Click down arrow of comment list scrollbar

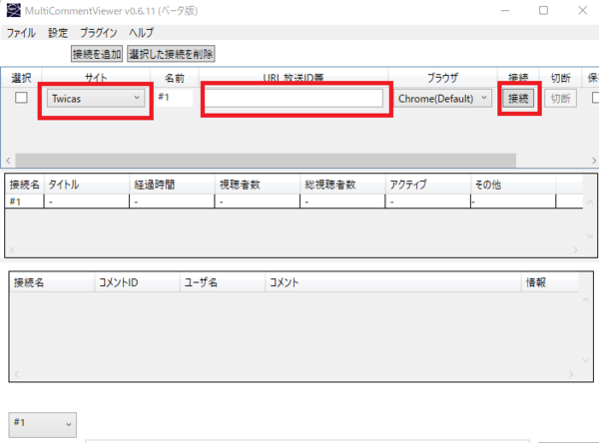tap(586, 360)
